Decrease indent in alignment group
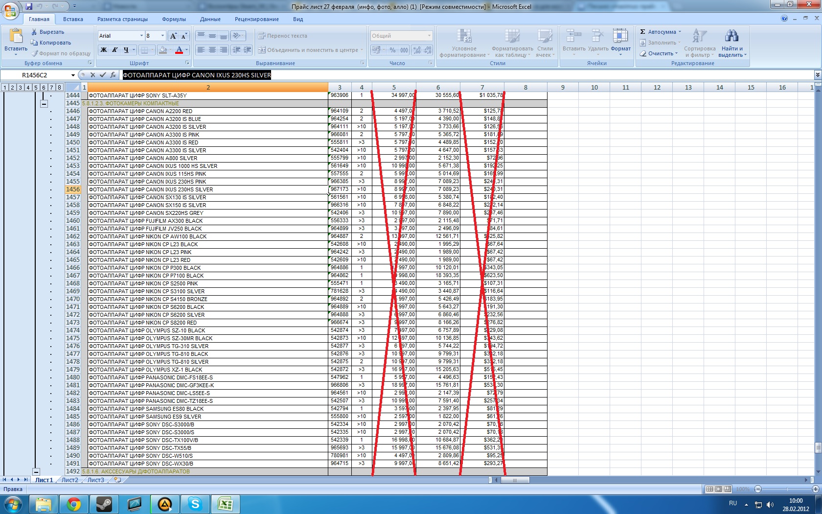 click(237, 50)
